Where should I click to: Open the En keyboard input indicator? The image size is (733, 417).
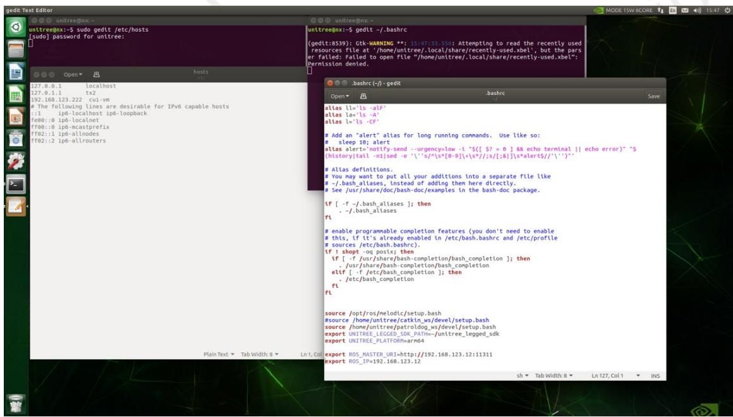point(673,10)
